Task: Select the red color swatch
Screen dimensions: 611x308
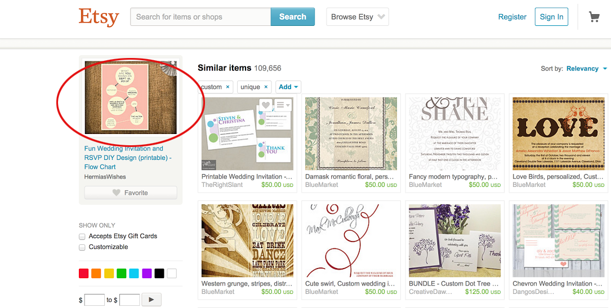Action: (84, 273)
